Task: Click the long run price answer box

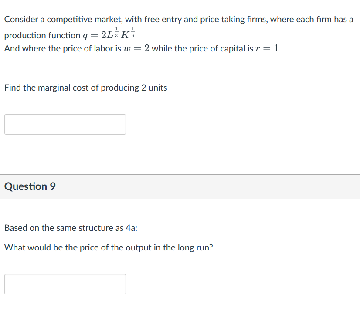Action: coord(65,284)
